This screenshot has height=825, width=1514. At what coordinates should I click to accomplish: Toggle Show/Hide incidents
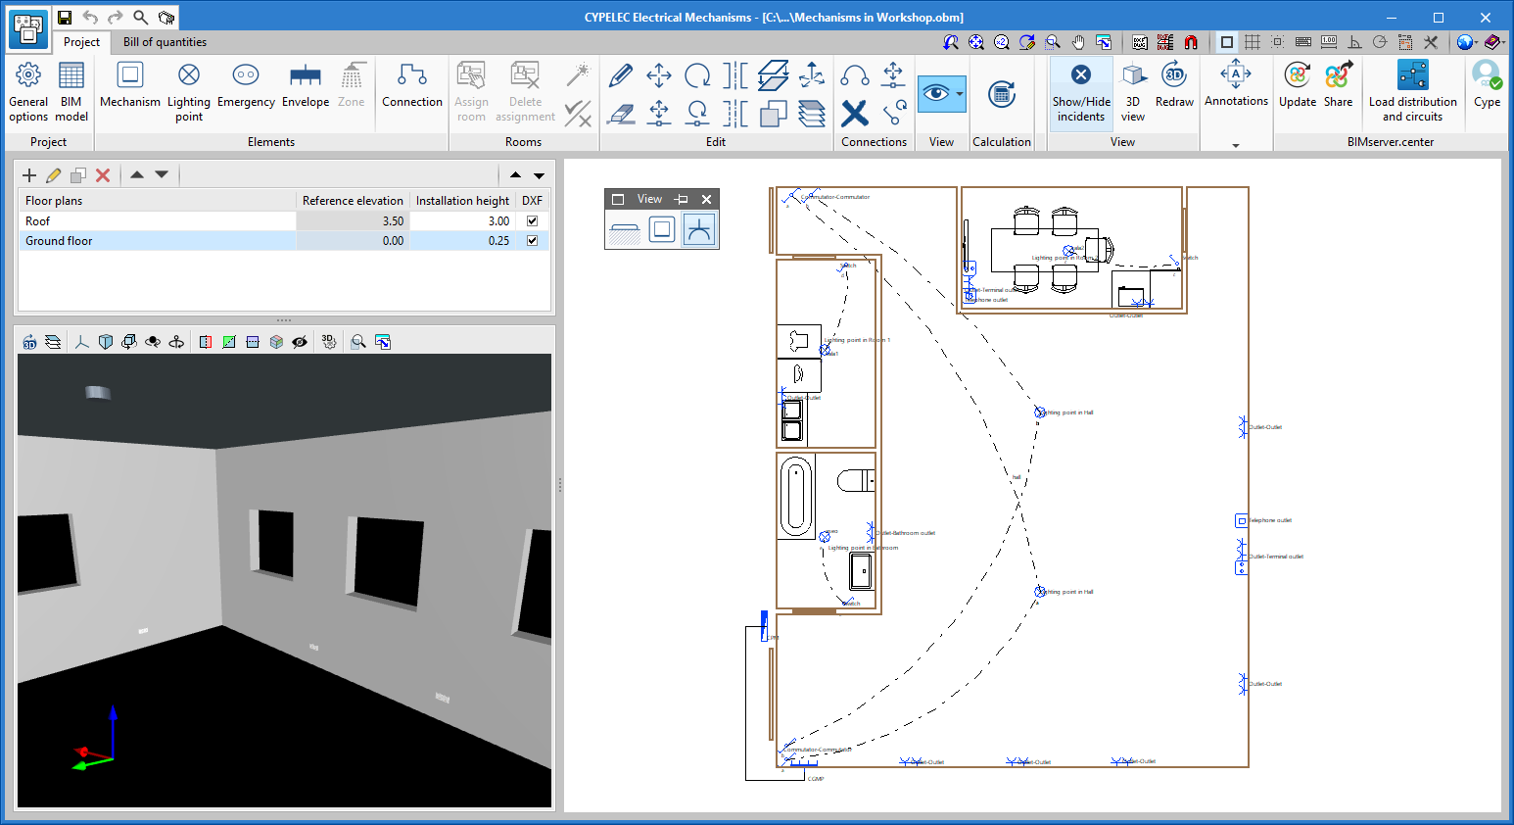[1081, 91]
